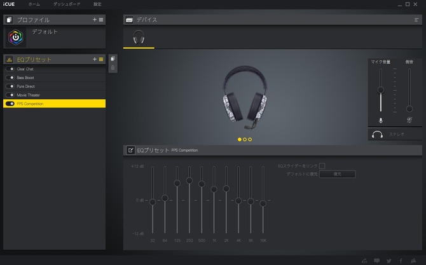Adjust the 8K EQ slider

click(251, 201)
